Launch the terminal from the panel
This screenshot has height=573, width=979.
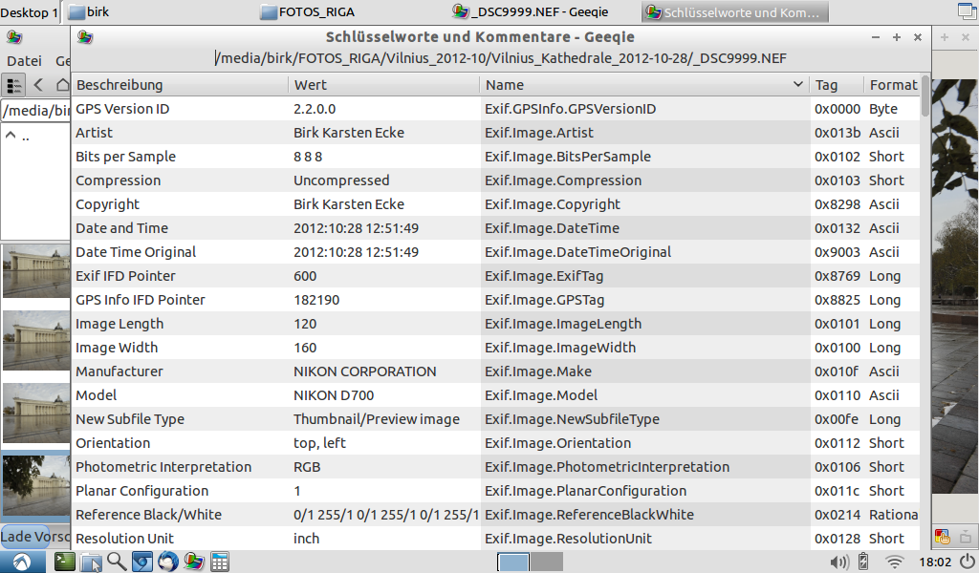point(64,562)
